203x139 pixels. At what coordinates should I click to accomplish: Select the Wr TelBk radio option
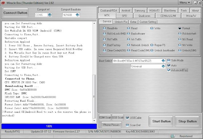128,39
